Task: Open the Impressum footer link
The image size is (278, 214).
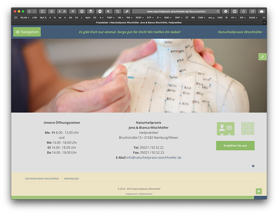Action: [131, 194]
